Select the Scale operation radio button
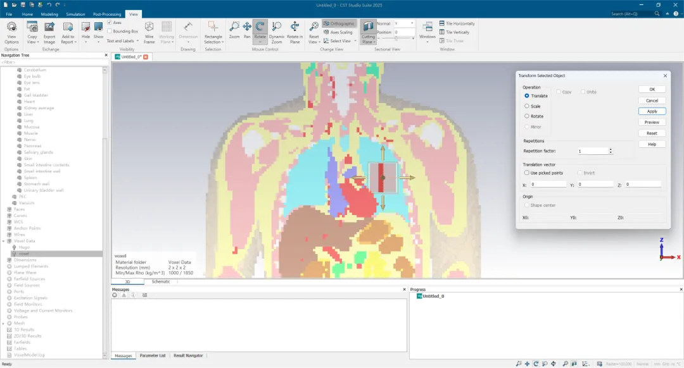The width and height of the screenshot is (684, 368). click(526, 106)
